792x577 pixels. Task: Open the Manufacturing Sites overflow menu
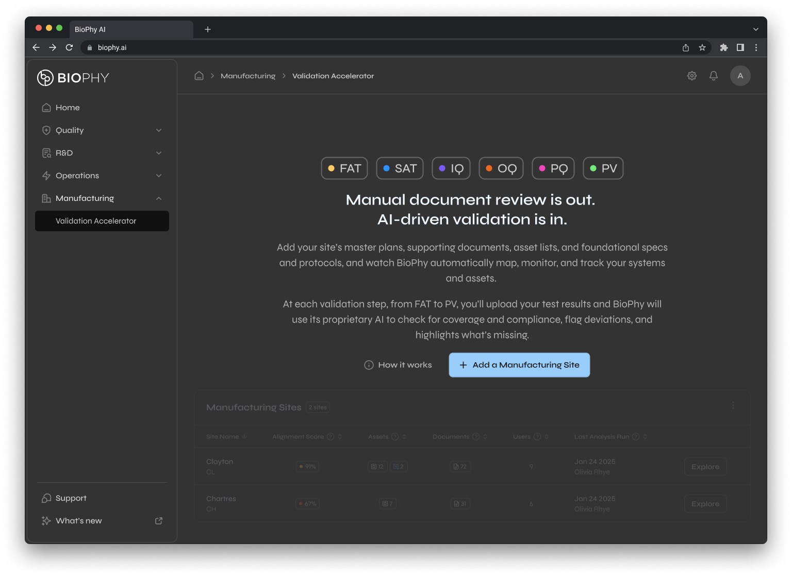coord(733,405)
